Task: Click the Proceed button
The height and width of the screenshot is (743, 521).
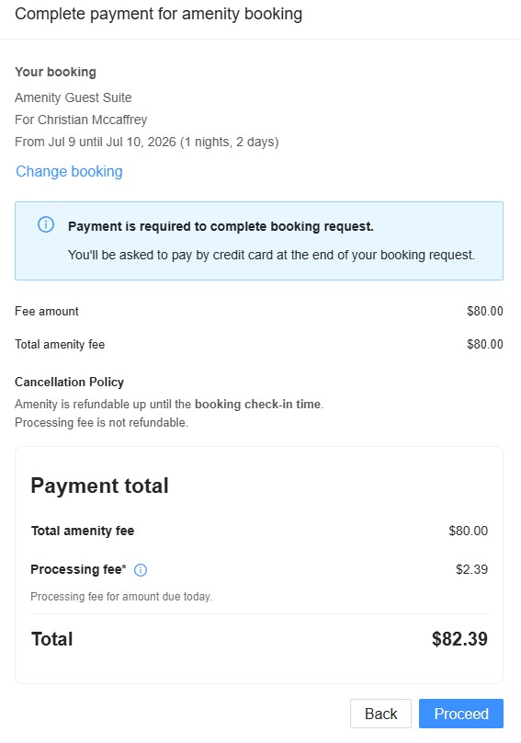Action: (x=461, y=714)
